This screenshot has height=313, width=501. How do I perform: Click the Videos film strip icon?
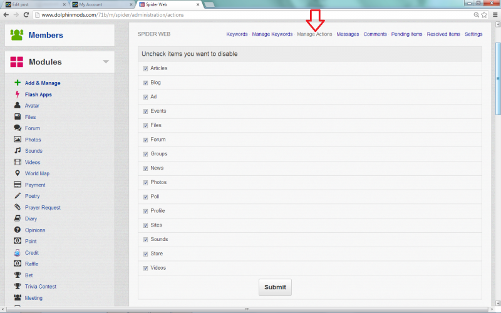pos(18,162)
